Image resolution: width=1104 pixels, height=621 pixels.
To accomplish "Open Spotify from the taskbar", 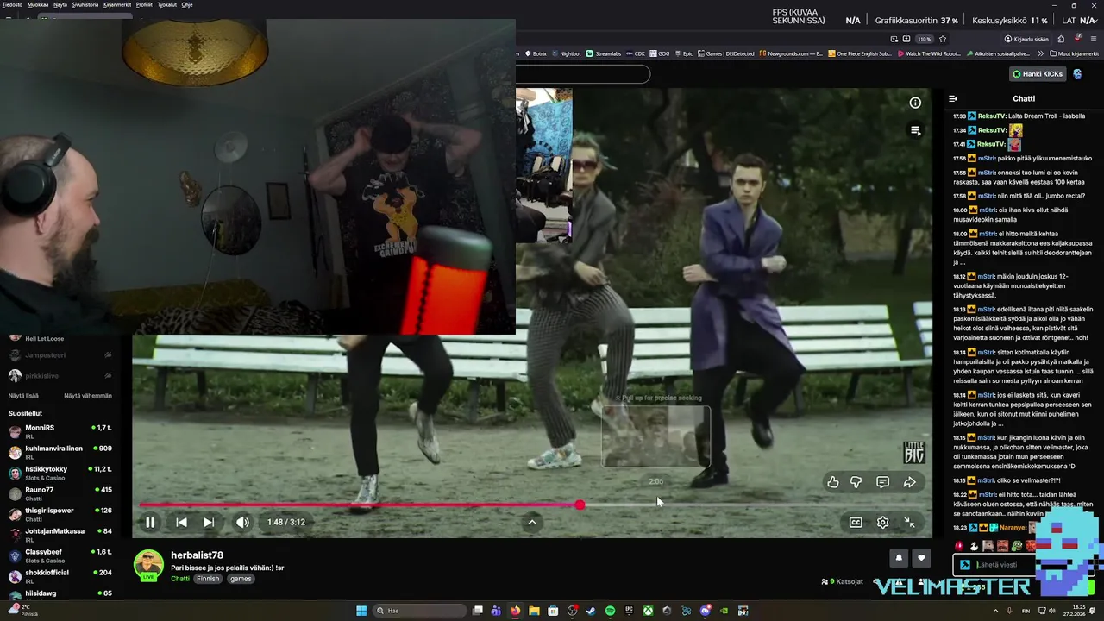I will point(610,611).
